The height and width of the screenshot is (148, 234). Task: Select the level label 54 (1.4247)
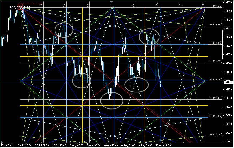pos(216,61)
